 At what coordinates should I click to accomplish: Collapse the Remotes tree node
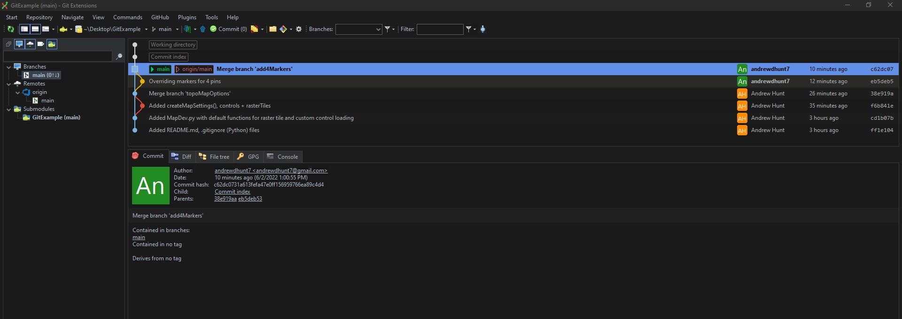[x=8, y=84]
